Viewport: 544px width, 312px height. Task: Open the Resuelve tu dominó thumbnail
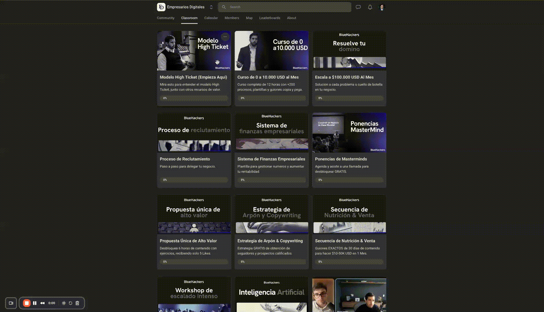click(x=349, y=51)
